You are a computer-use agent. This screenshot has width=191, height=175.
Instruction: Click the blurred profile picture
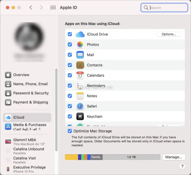[x=29, y=37]
